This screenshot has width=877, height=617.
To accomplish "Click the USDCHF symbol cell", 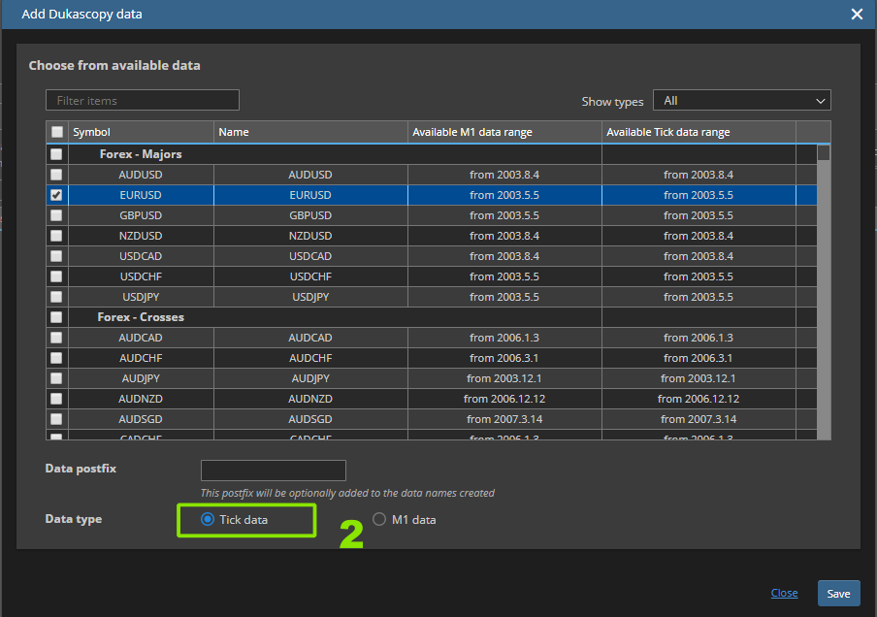I will (x=141, y=276).
